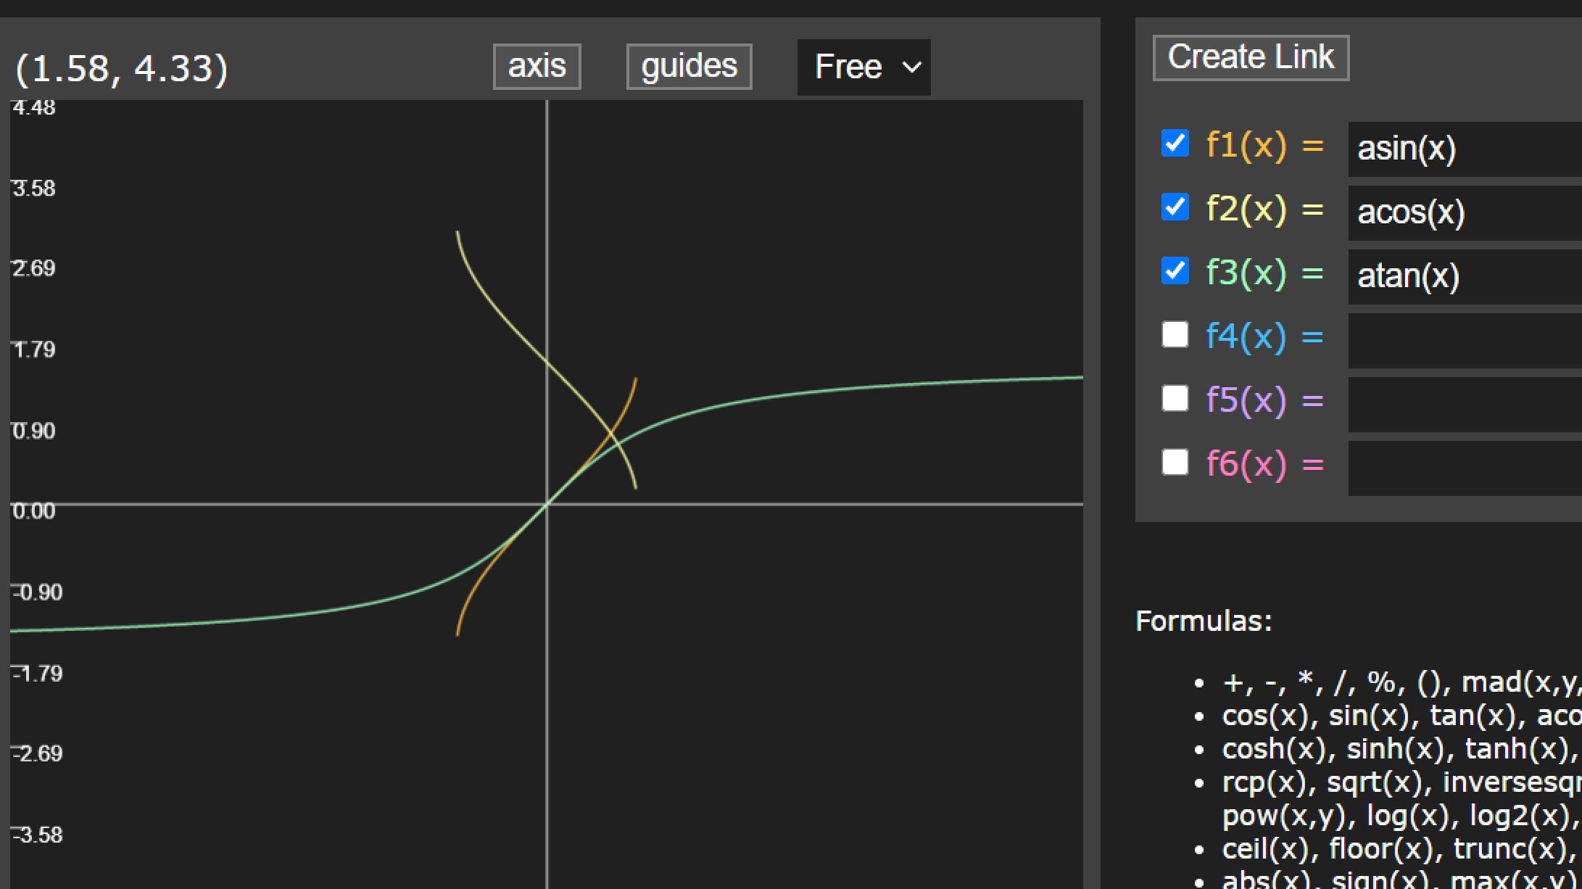Toggle off the f3(x) checkbox
Screen dimensions: 1582x889
(1175, 271)
